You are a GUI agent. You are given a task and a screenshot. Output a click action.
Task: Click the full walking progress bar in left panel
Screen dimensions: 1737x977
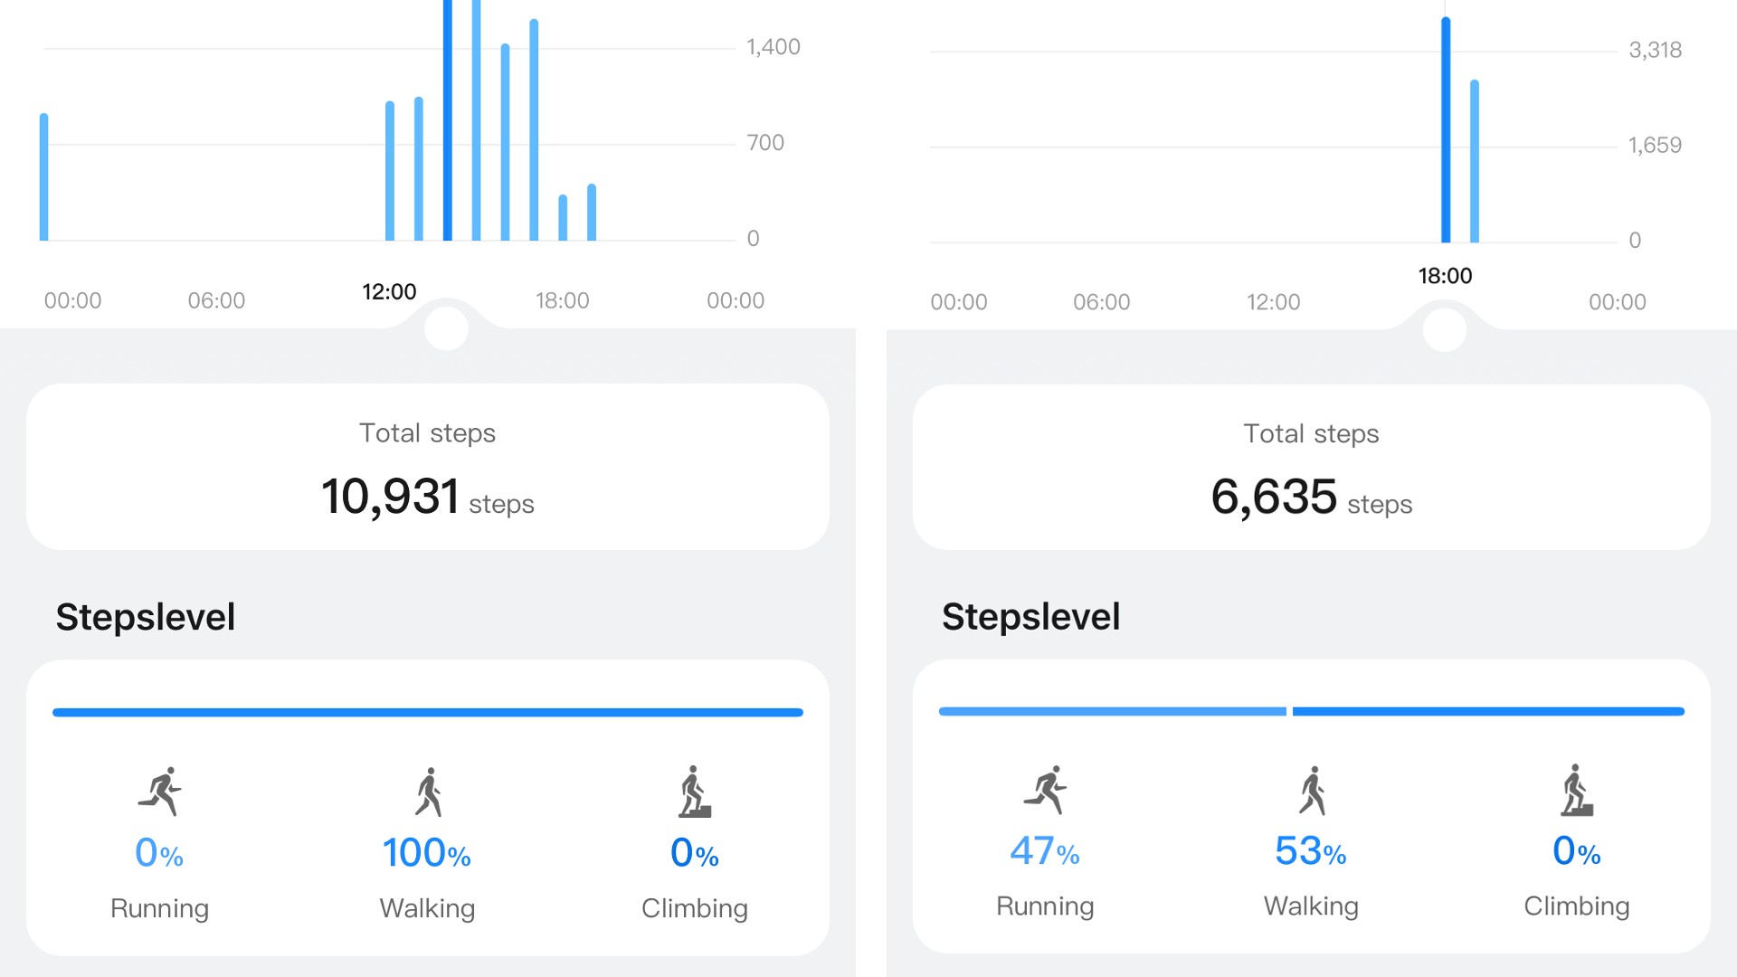point(427,713)
